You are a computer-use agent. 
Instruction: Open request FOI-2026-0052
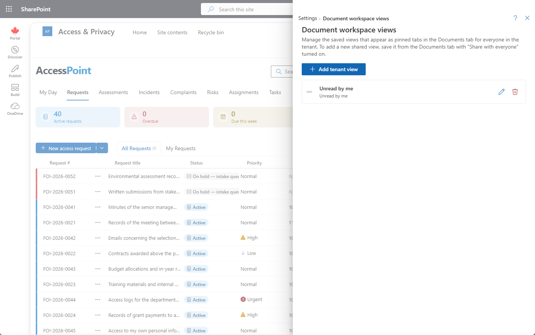[x=59, y=176]
